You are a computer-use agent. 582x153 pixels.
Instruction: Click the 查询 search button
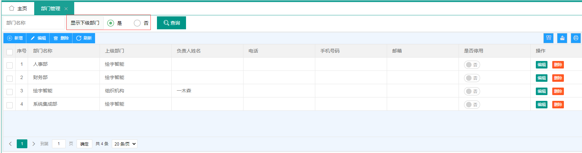click(x=171, y=23)
